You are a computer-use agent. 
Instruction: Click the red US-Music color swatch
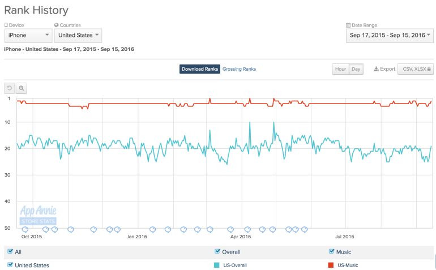point(331,265)
